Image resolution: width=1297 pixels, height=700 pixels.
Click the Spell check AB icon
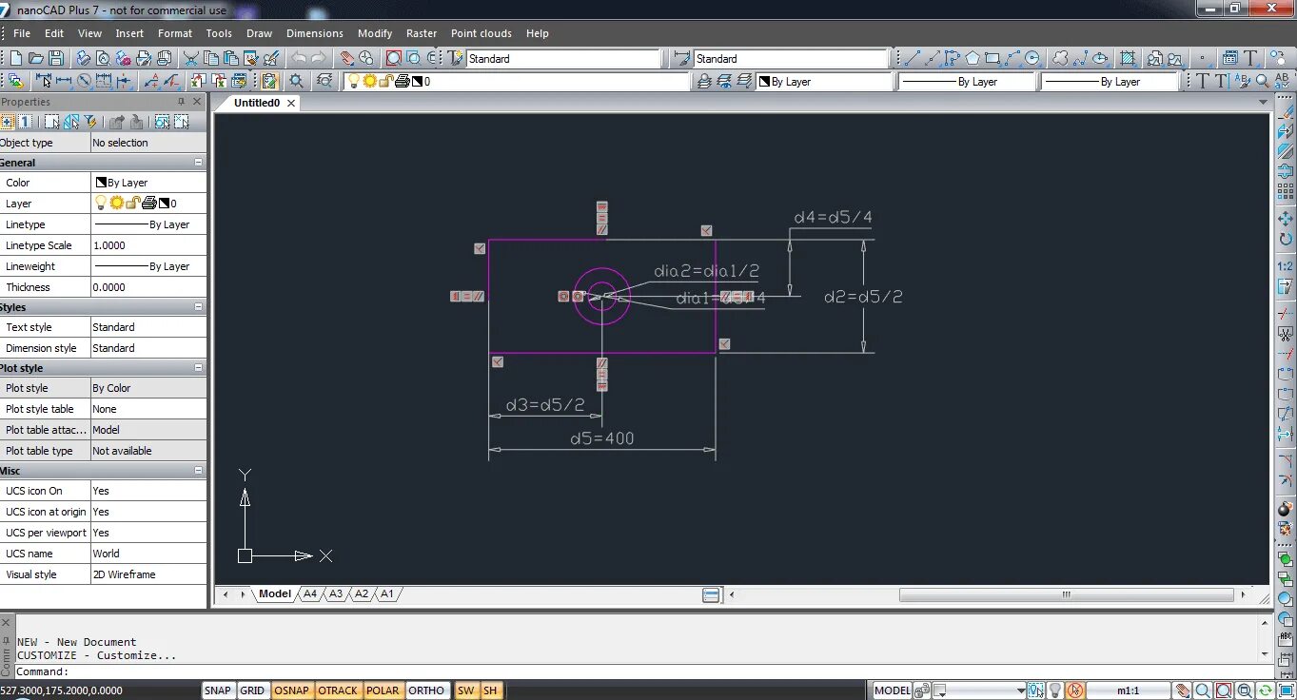1282,82
